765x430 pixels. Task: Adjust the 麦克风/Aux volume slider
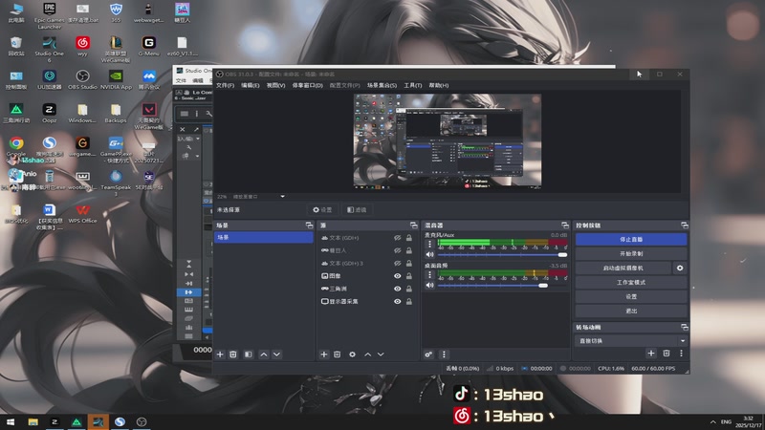pyautogui.click(x=503, y=254)
